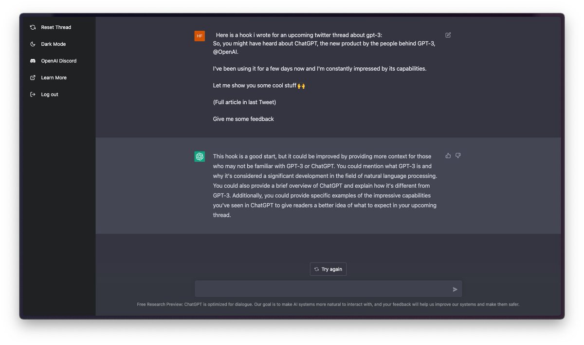
Task: Toggle Dark Mode via its text label
Action: 53,44
